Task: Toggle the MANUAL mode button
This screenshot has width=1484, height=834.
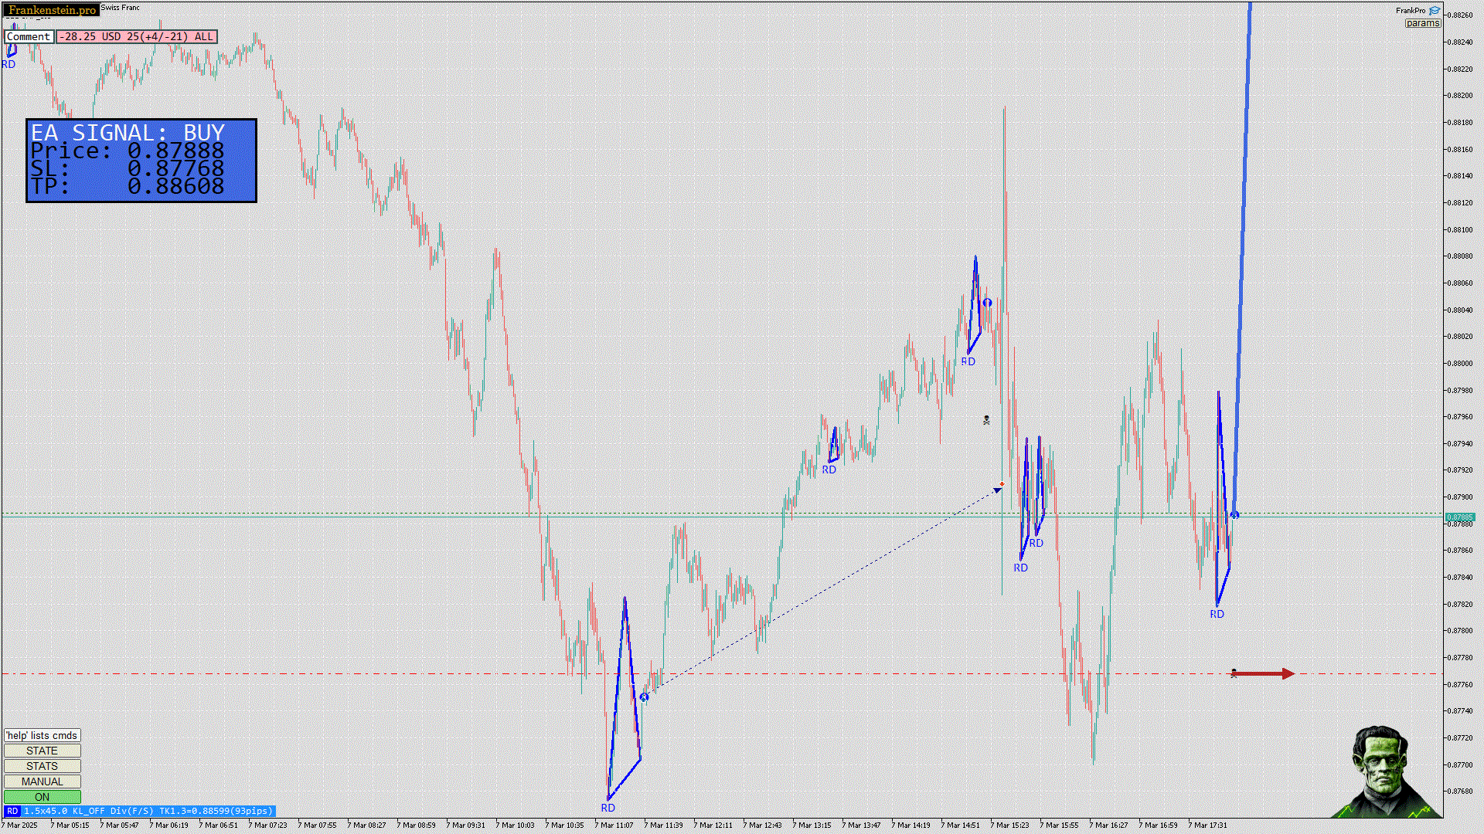Action: click(x=42, y=781)
